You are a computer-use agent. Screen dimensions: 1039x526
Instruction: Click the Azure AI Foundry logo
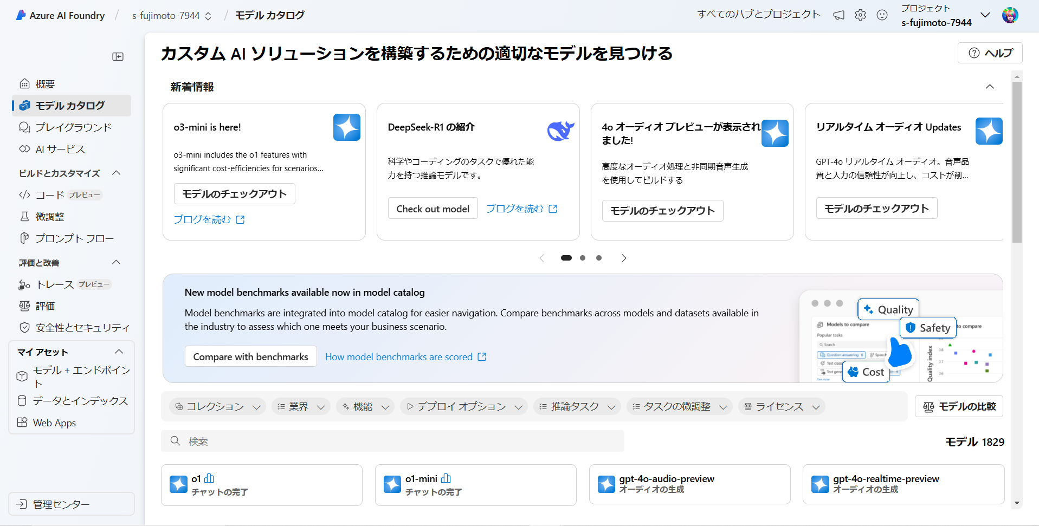point(21,15)
